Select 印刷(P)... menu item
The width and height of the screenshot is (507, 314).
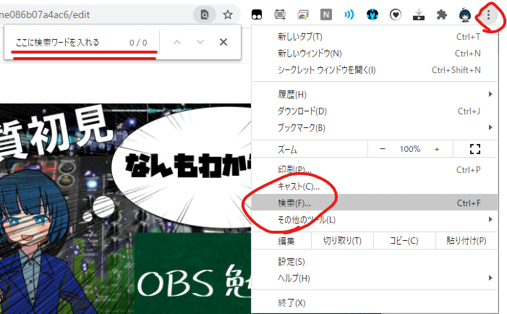click(375, 170)
